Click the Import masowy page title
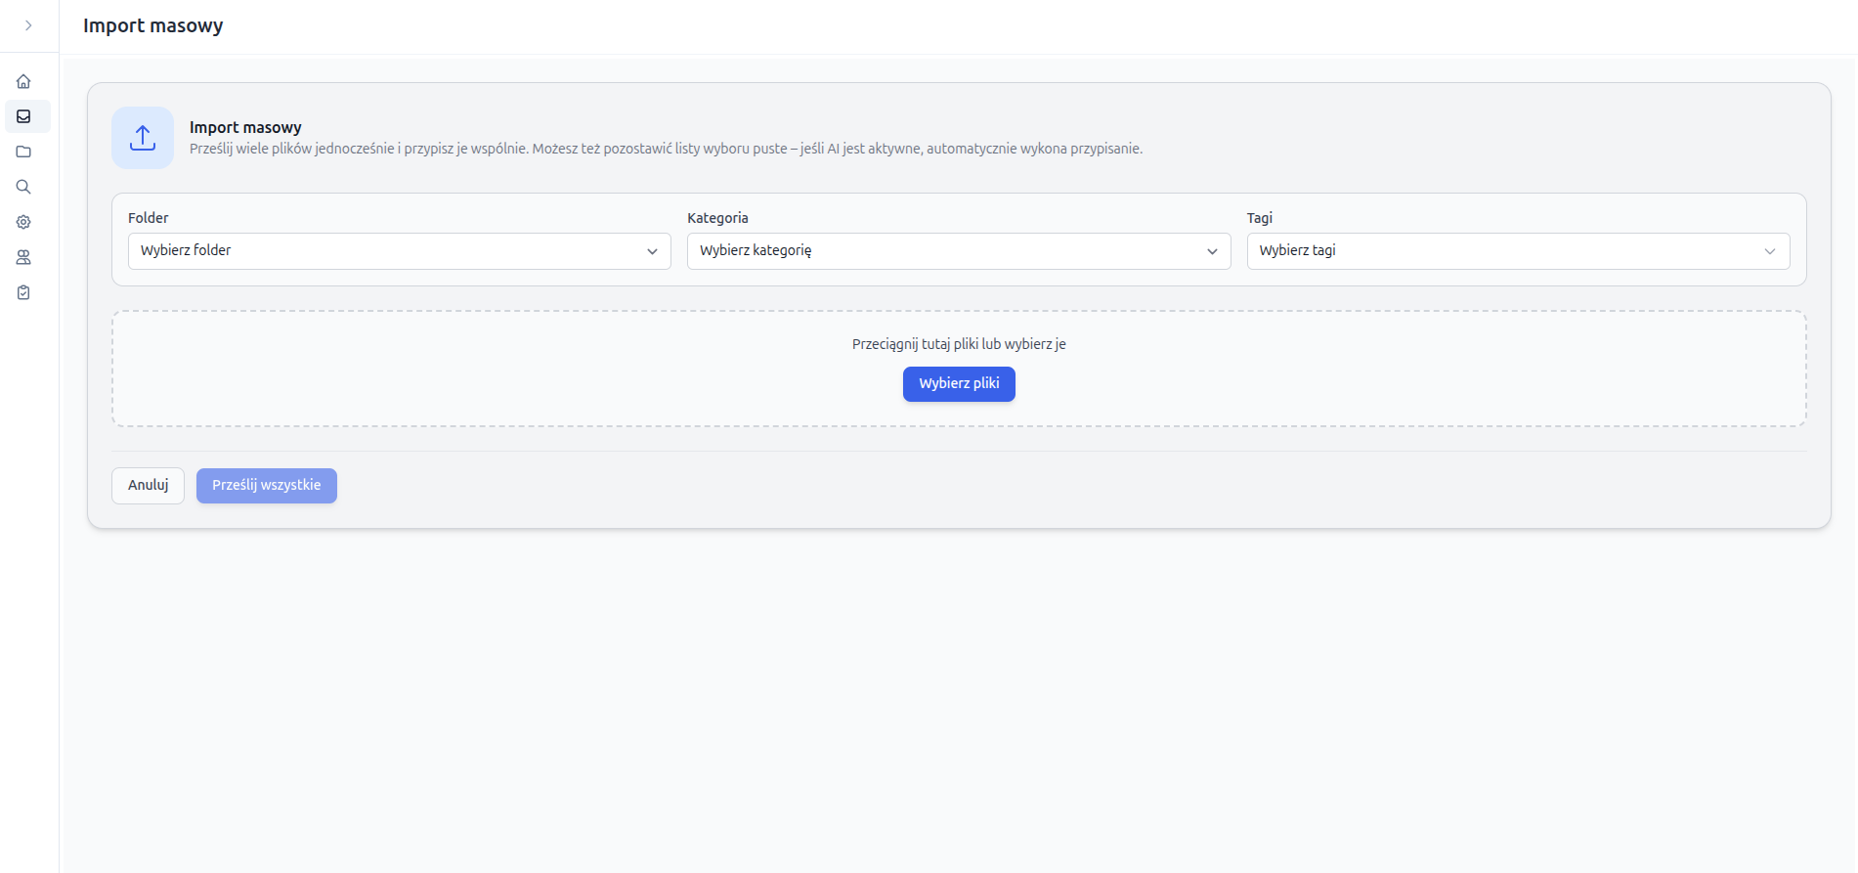Screen dimensions: 1858x873 pos(153,26)
